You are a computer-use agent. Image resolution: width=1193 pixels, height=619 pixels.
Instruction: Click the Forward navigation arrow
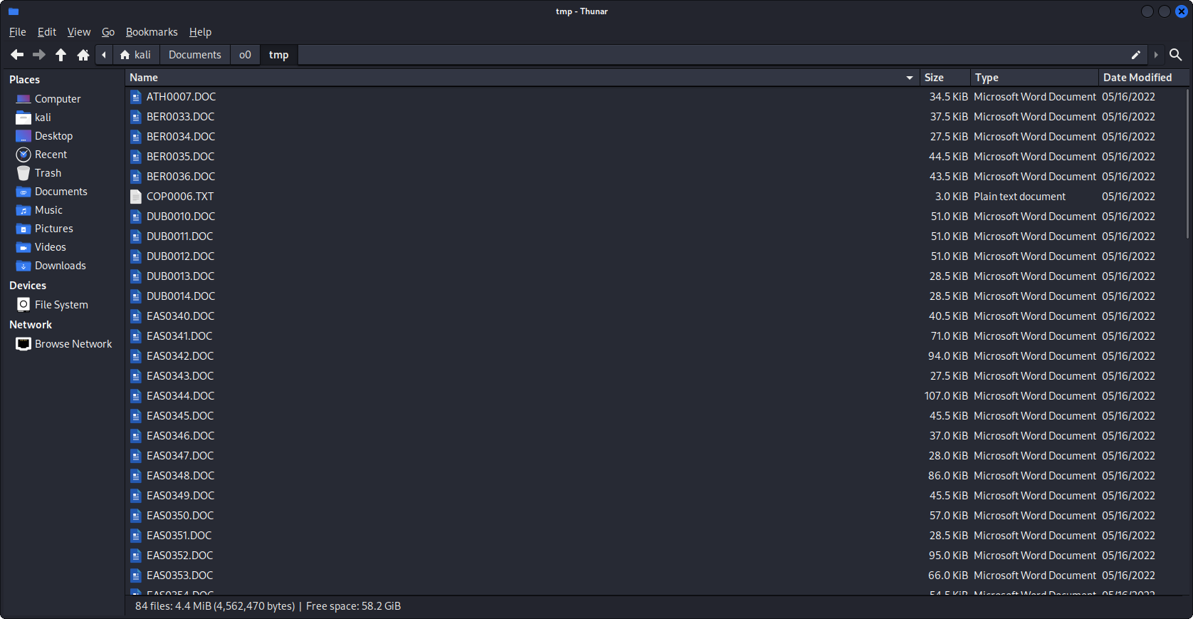pyautogui.click(x=39, y=55)
